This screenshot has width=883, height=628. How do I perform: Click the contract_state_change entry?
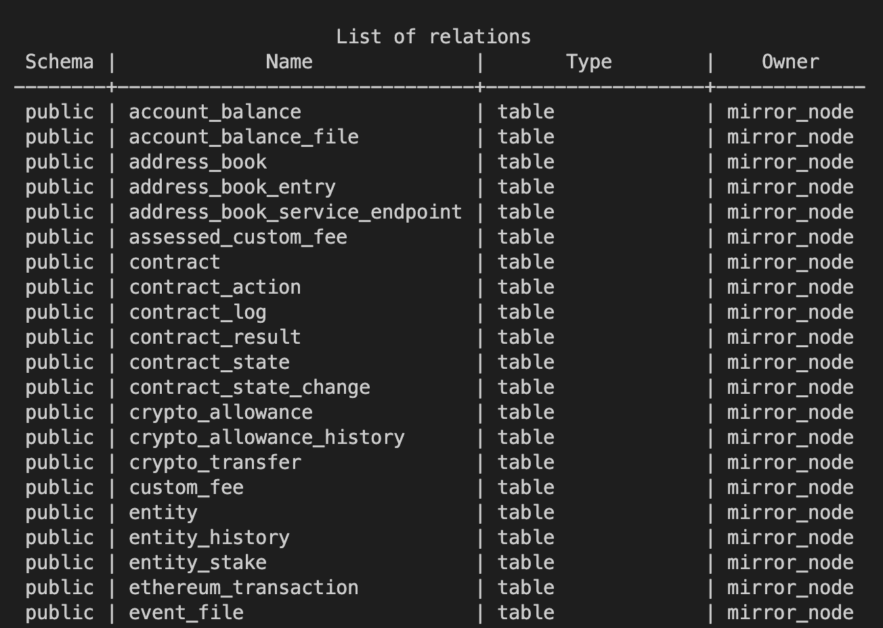pyautogui.click(x=250, y=388)
